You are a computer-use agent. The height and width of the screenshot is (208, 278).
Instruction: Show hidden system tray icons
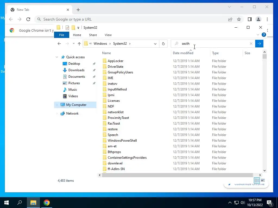point(230,203)
